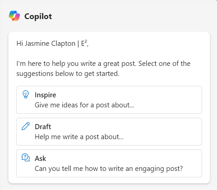Choose "Give me ideas for a post about..."
This screenshot has height=190, width=217.
pos(85,105)
